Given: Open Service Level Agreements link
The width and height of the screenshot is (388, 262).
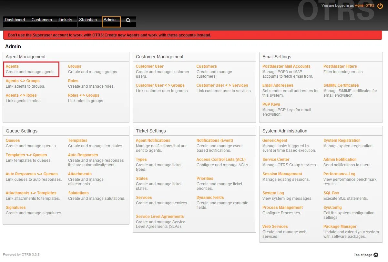Looking at the screenshot, I should [160, 217].
